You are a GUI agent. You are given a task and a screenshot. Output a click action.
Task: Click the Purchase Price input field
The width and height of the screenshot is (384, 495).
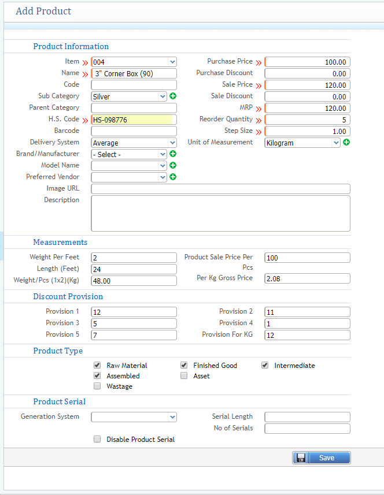pos(307,62)
